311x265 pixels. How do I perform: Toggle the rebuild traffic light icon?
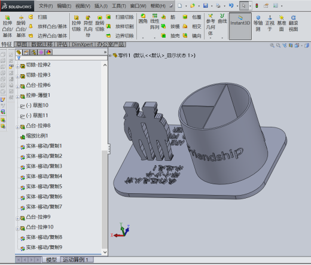(257, 6)
